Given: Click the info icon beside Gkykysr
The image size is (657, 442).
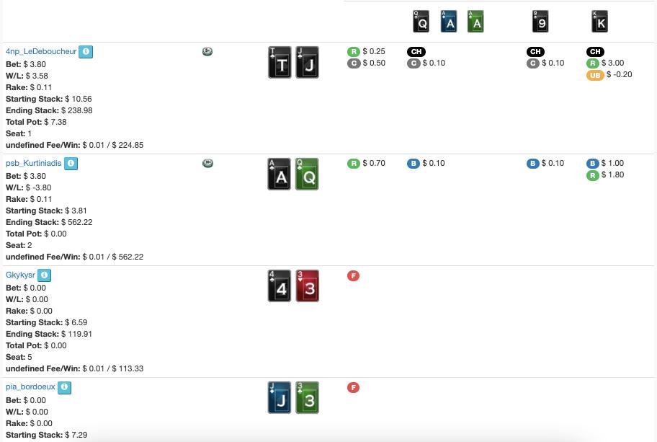Looking at the screenshot, I should [x=44, y=275].
